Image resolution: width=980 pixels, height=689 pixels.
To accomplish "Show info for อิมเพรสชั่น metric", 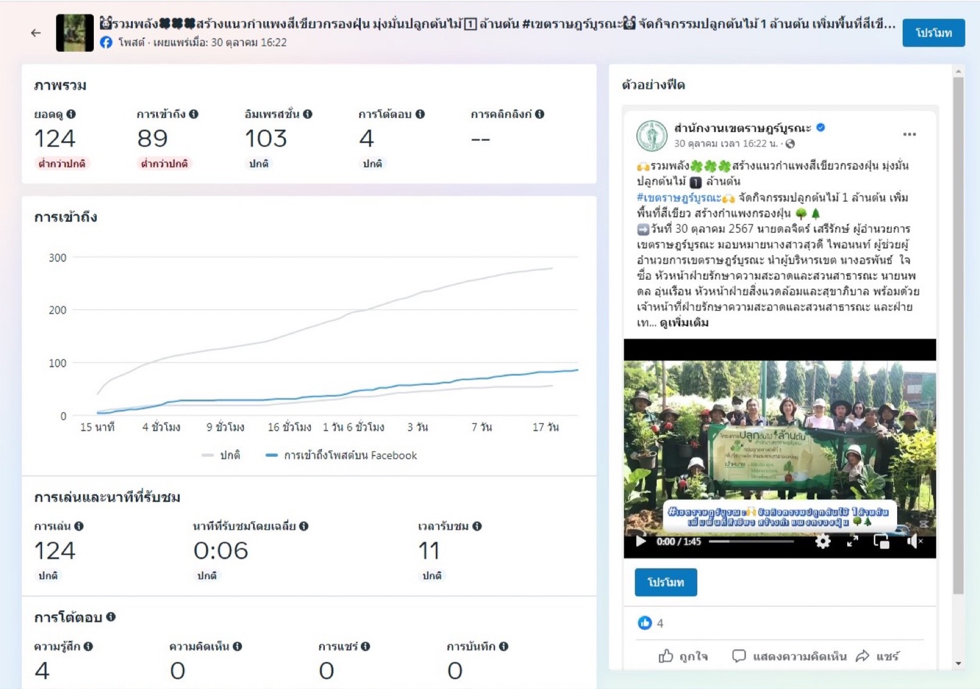I will coord(308,114).
